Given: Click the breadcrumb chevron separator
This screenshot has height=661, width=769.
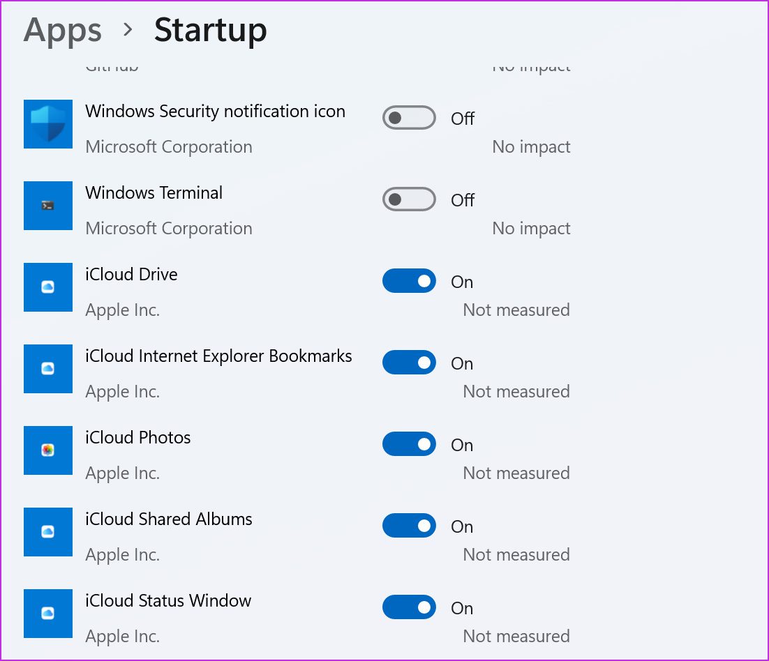Looking at the screenshot, I should [128, 30].
